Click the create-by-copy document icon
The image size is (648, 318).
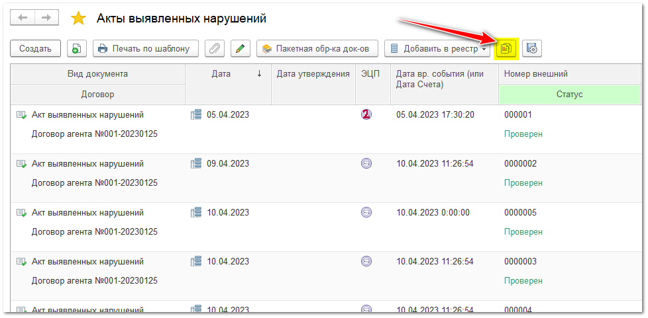point(77,48)
